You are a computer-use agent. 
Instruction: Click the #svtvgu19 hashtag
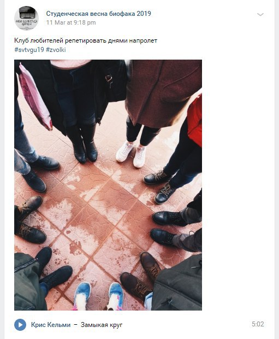tap(29, 50)
